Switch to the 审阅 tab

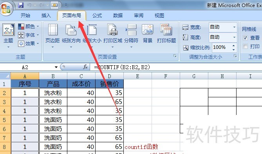click(139, 16)
